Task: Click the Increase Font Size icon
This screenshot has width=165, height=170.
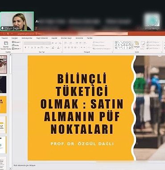Action: 53,43
